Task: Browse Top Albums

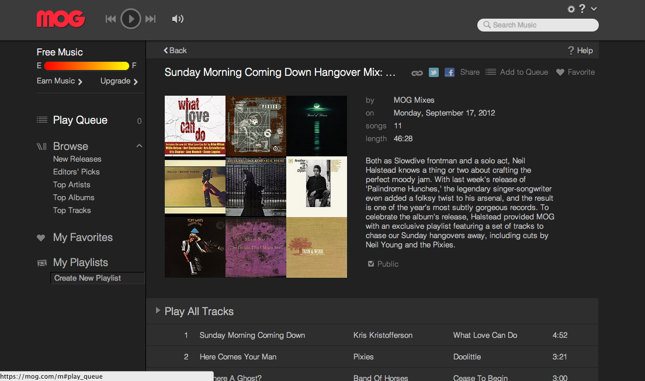Action: point(74,198)
